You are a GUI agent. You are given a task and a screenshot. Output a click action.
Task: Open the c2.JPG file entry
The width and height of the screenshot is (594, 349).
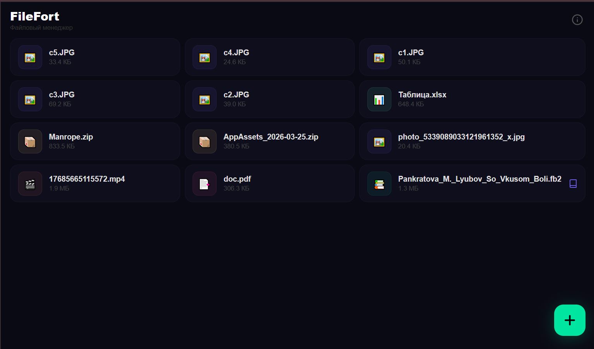point(270,99)
